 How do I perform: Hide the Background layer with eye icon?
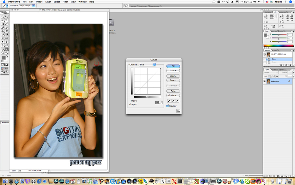pyautogui.click(x=265, y=81)
